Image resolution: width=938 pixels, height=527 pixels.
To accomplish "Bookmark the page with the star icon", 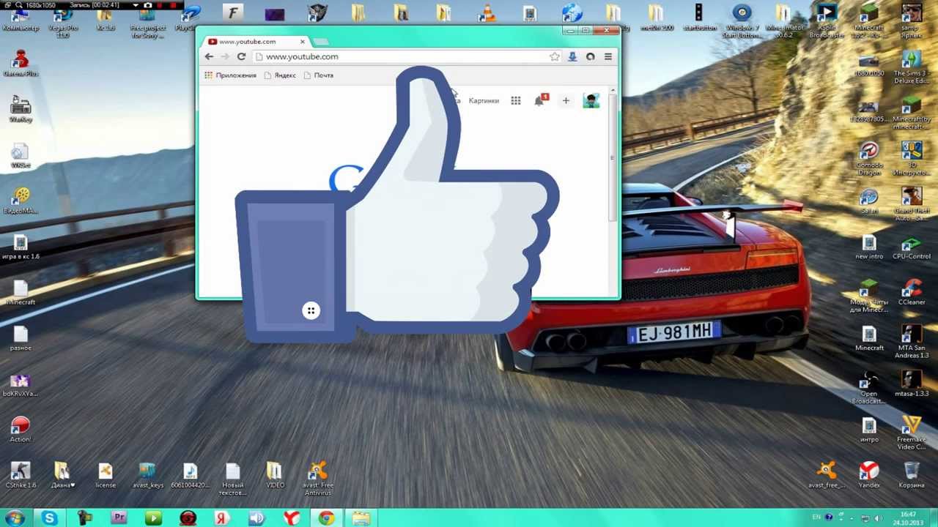I will (x=555, y=56).
